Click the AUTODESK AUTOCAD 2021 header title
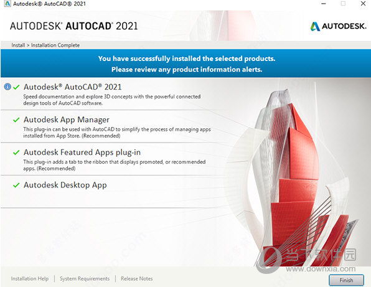Screen dimensions: 371x287 [x=73, y=26]
